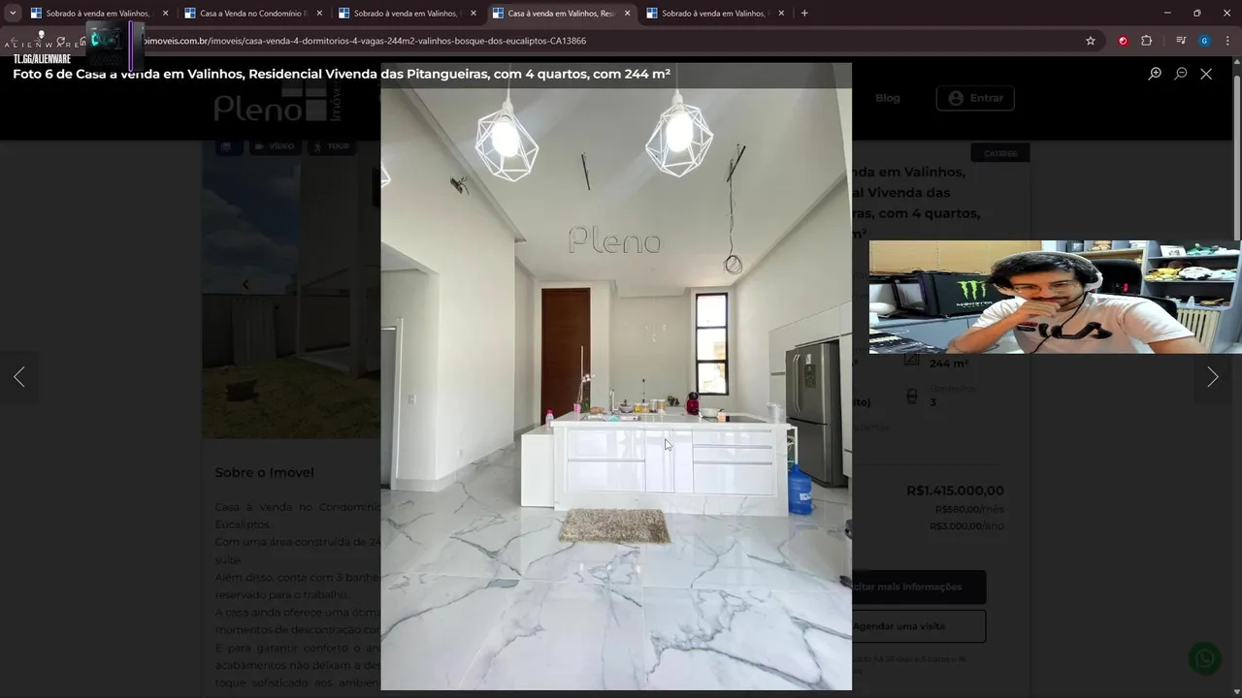Viewport: 1242px width, 698px height.
Task: Click the Foto 6 de Casa caption
Action: tap(342, 74)
